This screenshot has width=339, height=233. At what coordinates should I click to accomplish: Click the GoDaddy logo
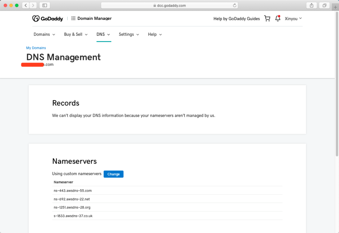point(47,19)
